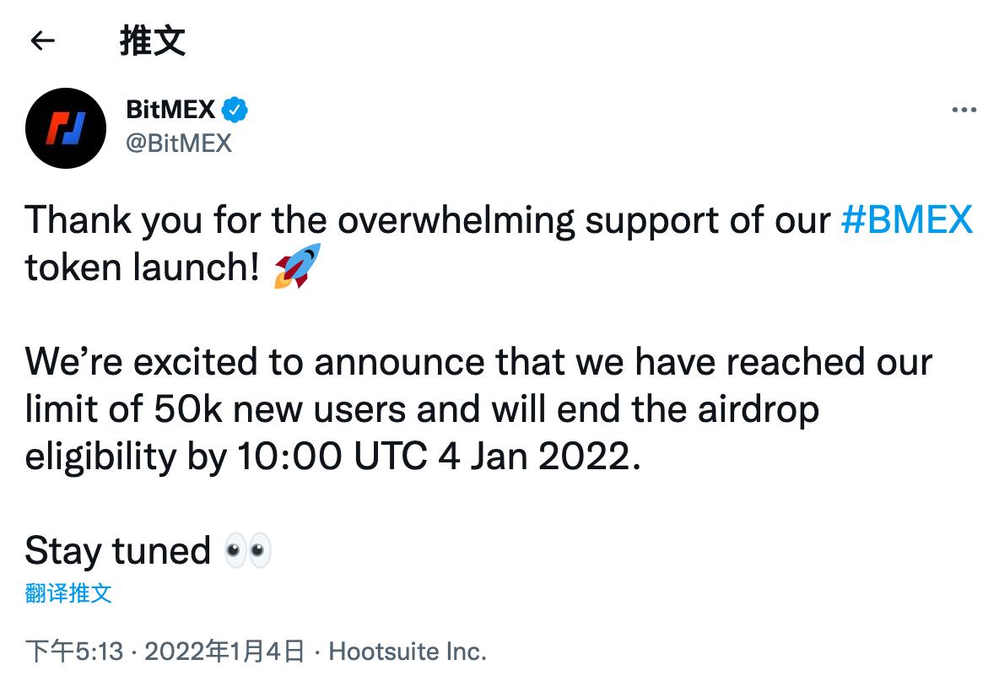Image resolution: width=999 pixels, height=692 pixels.
Task: Open the more actions menu via three dots
Action: click(964, 108)
